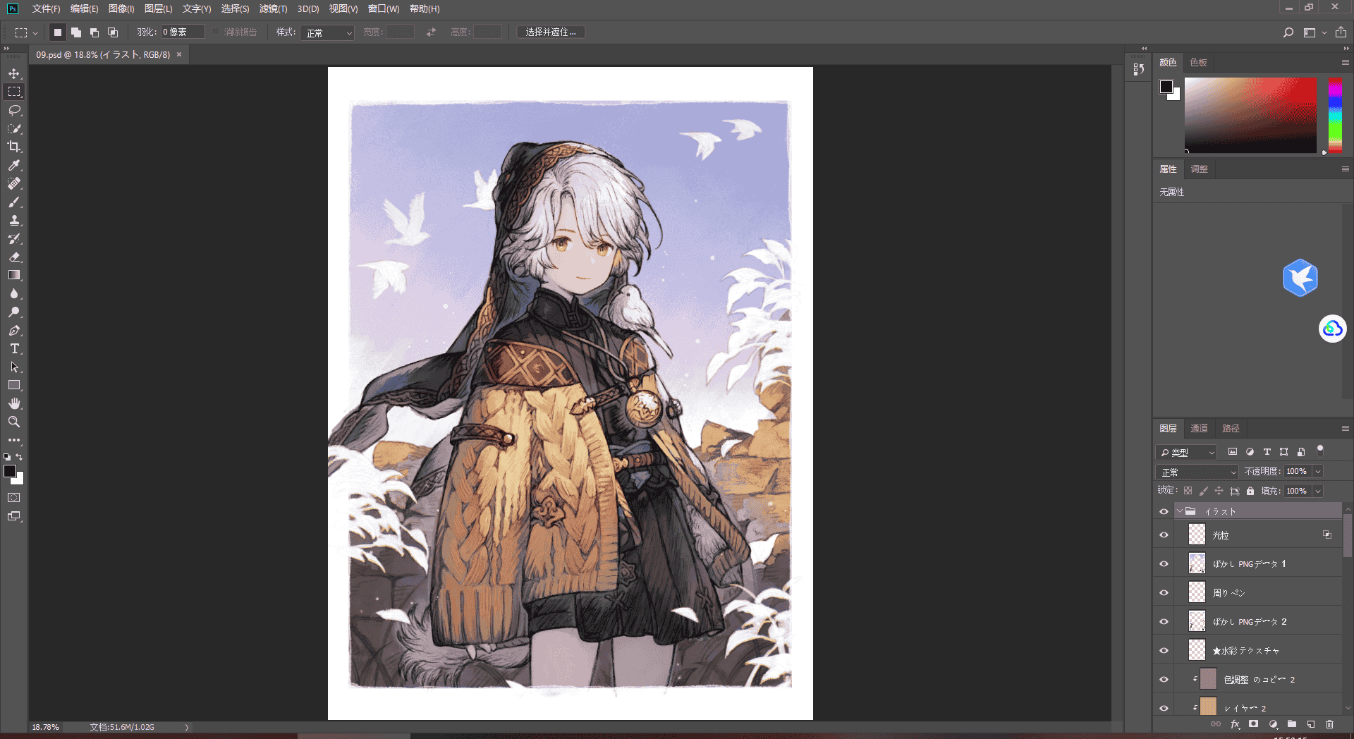Open the fill 填充 dropdown arrow
This screenshot has height=739, width=1354.
pos(1317,491)
